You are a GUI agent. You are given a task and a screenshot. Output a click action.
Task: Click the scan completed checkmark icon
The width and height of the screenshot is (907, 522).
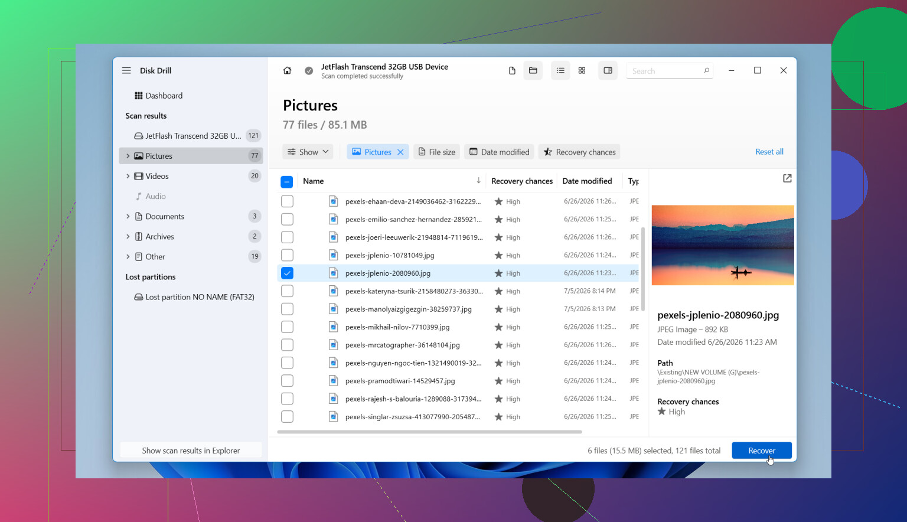coord(309,71)
